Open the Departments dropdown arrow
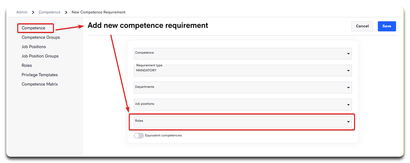The width and height of the screenshot is (410, 163). [x=348, y=88]
